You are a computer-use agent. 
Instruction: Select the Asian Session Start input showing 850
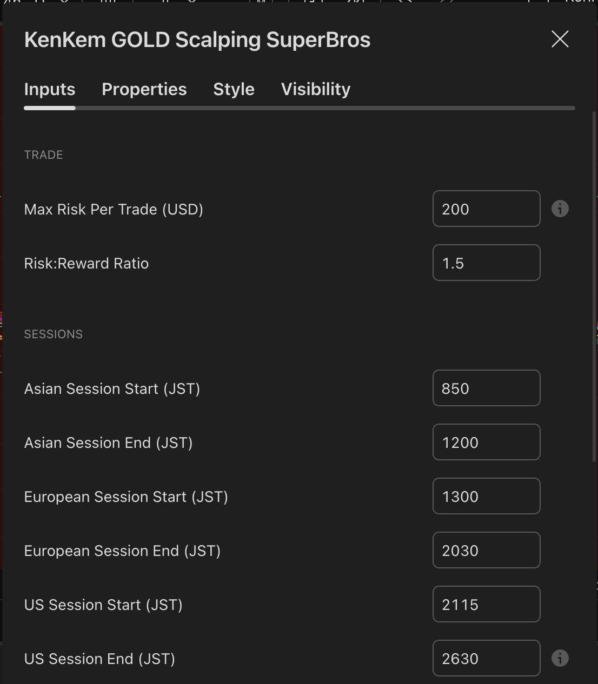coord(486,388)
